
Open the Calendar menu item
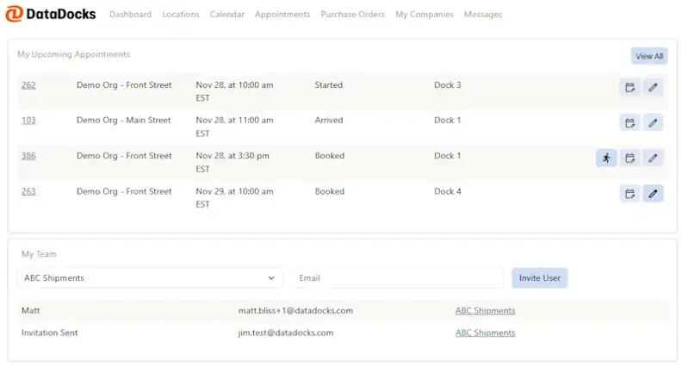226,15
